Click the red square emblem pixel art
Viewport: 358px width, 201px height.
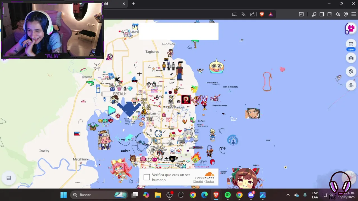tap(186, 99)
